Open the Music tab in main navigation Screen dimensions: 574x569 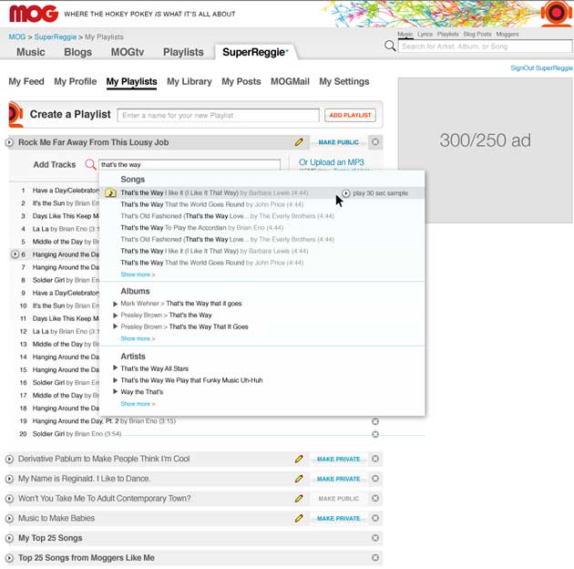point(31,52)
